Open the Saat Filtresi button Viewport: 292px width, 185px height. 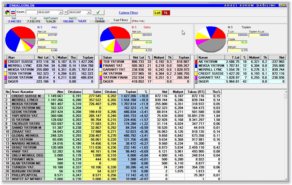[121, 20]
